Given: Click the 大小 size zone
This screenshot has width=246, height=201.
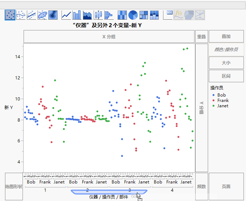Looking at the screenshot, I should pos(226,63).
